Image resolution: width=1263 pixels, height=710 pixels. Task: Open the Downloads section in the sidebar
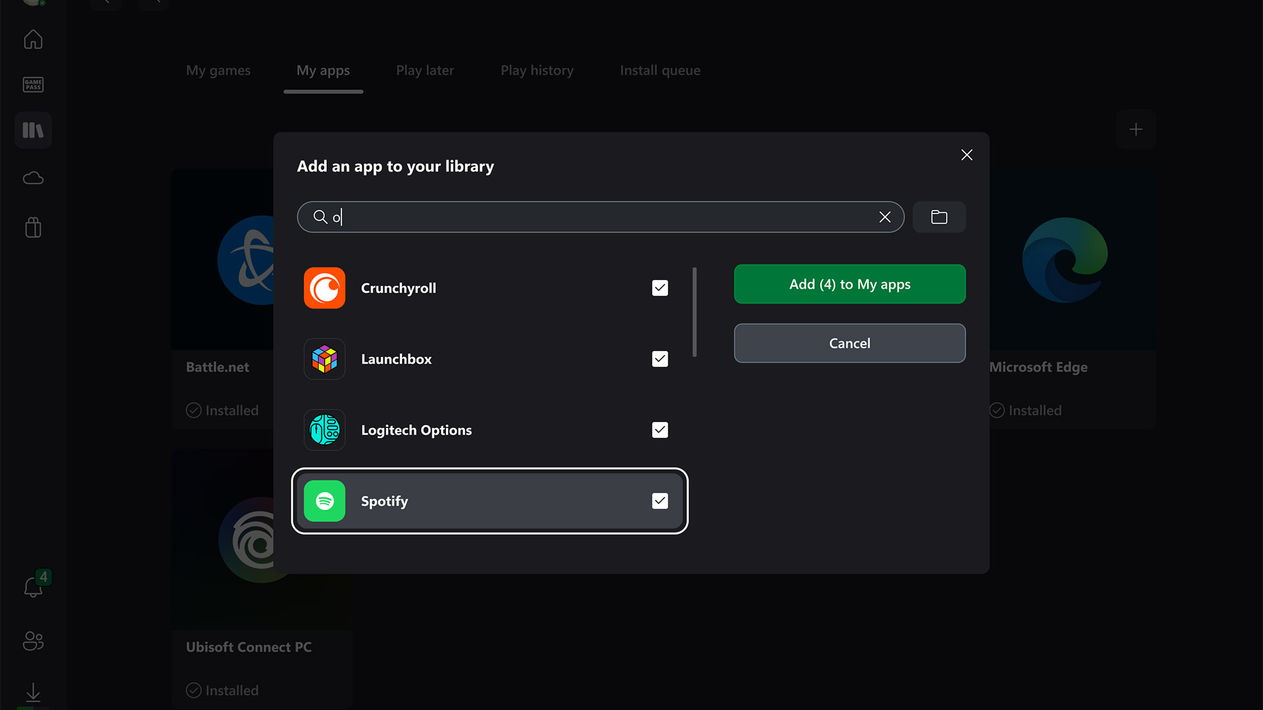click(32, 692)
